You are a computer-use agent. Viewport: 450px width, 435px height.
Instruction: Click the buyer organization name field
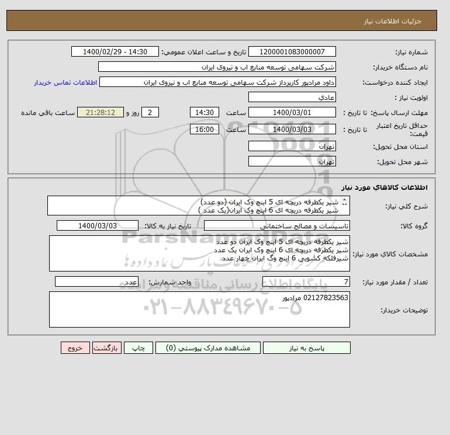pyautogui.click(x=217, y=67)
